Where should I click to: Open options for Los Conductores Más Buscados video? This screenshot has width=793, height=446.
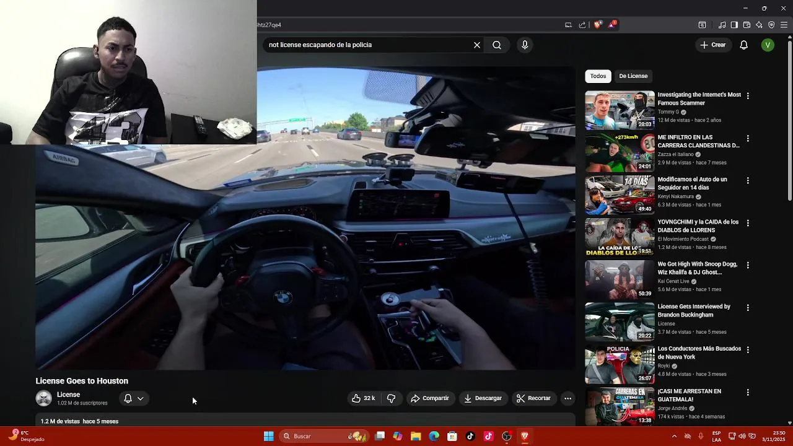pos(748,350)
